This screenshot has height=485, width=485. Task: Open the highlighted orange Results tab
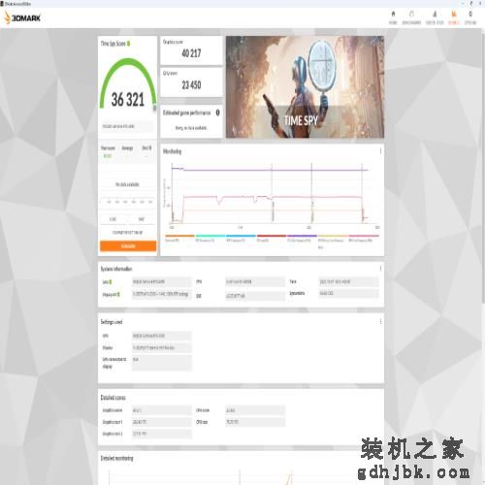point(454,17)
